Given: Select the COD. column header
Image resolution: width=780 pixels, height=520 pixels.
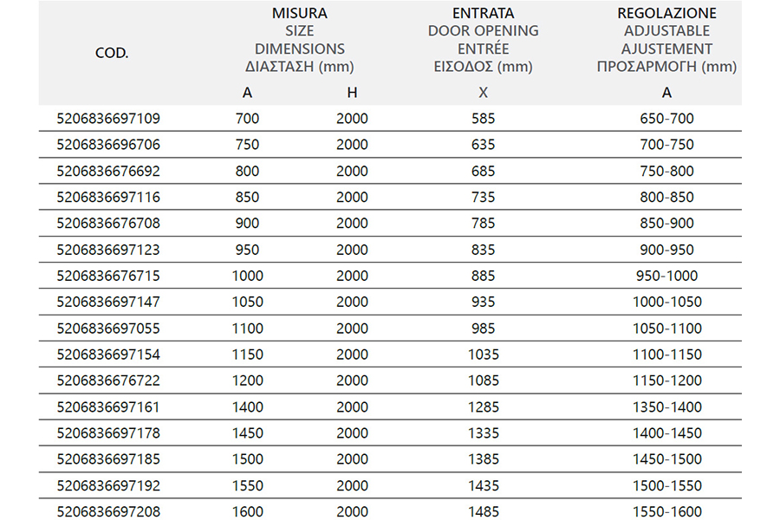Looking at the screenshot, I should point(112,53).
